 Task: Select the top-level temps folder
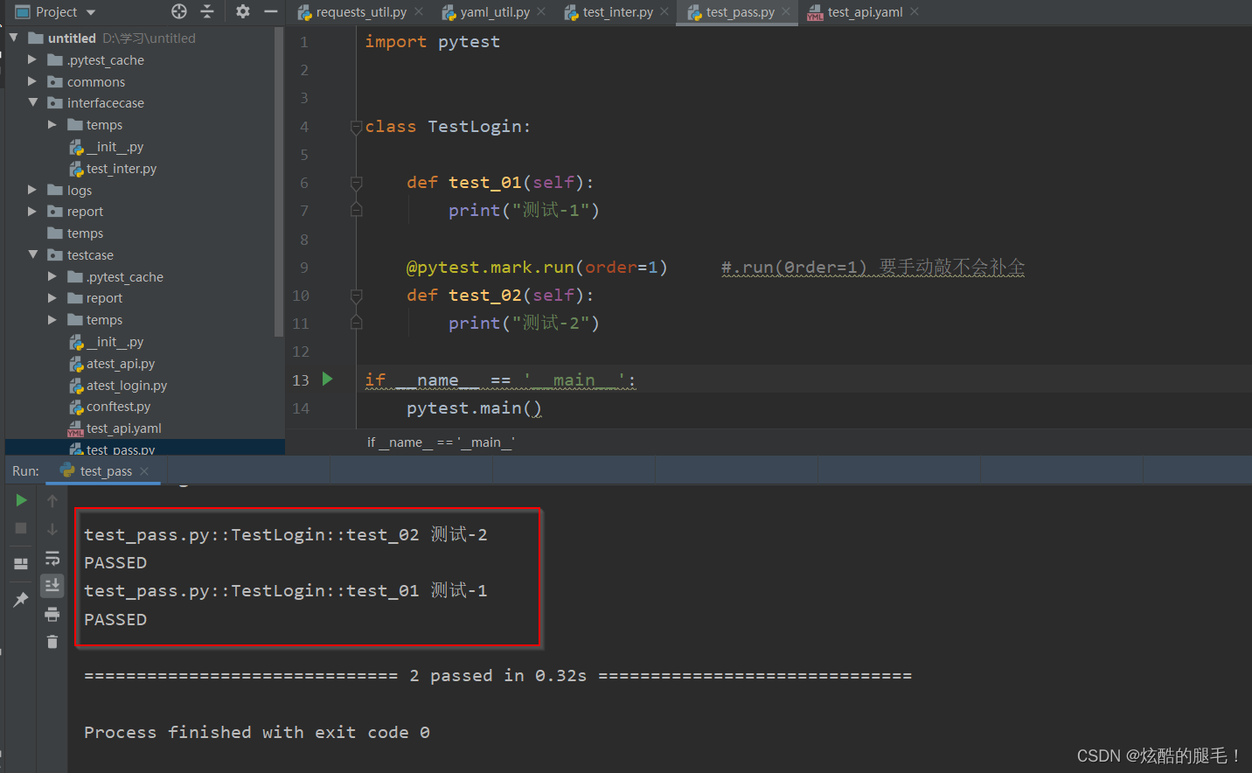85,233
